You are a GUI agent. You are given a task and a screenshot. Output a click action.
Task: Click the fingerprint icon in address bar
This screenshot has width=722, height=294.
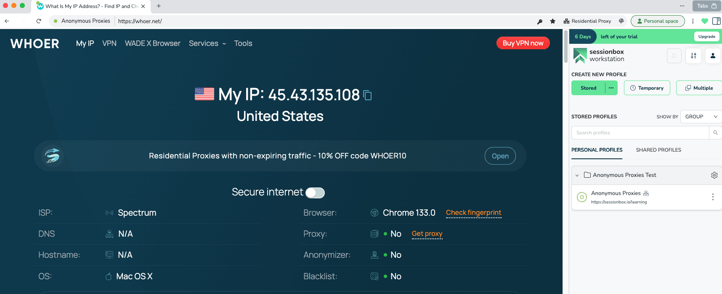coord(621,21)
